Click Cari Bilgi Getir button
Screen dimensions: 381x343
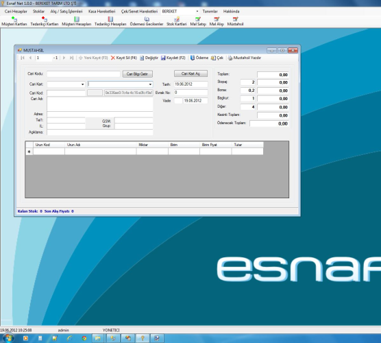[x=137, y=73]
